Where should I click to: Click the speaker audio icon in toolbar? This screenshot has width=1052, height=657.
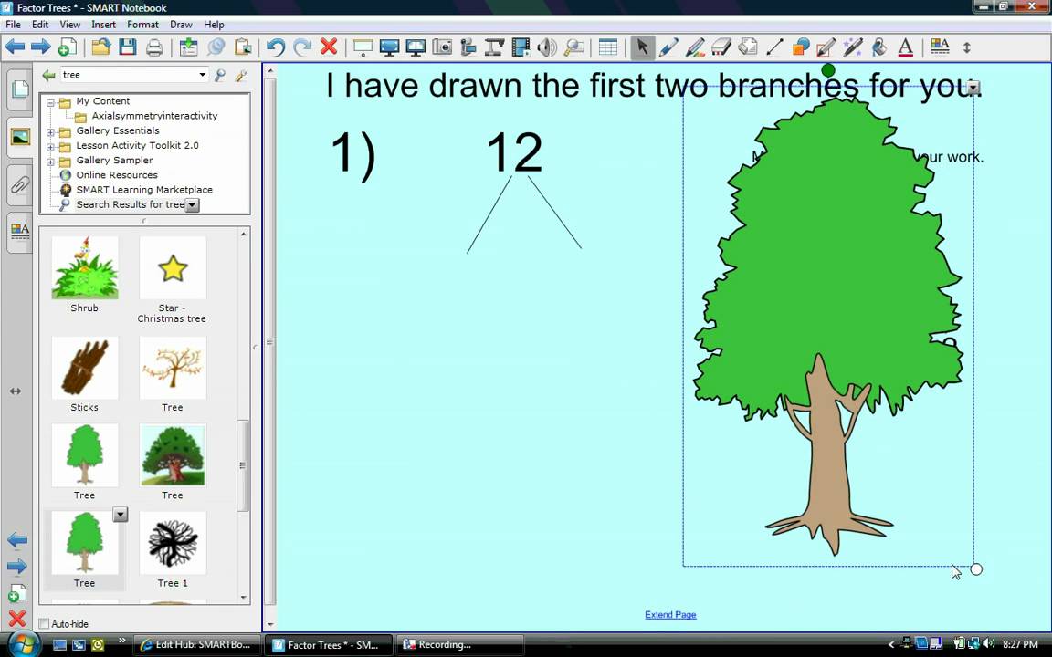(548, 47)
